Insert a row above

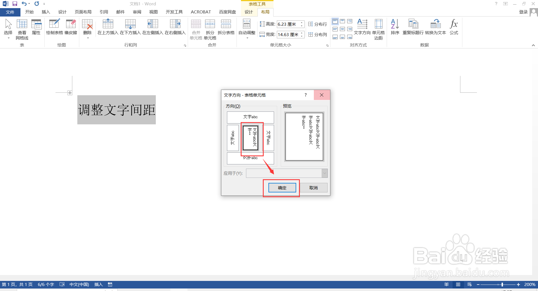click(x=108, y=27)
